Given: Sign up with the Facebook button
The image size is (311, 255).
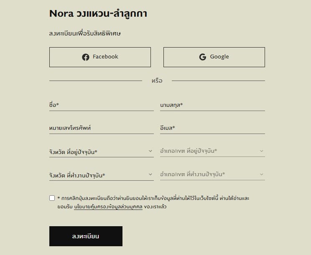Looking at the screenshot, I should [100, 57].
